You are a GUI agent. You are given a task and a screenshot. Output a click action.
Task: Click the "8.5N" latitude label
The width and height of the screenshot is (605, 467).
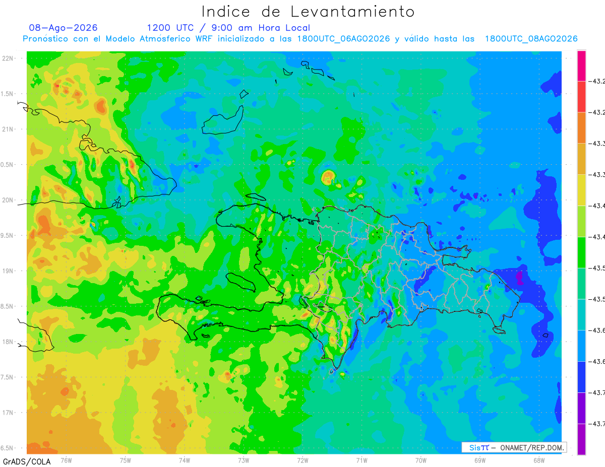(x=8, y=306)
